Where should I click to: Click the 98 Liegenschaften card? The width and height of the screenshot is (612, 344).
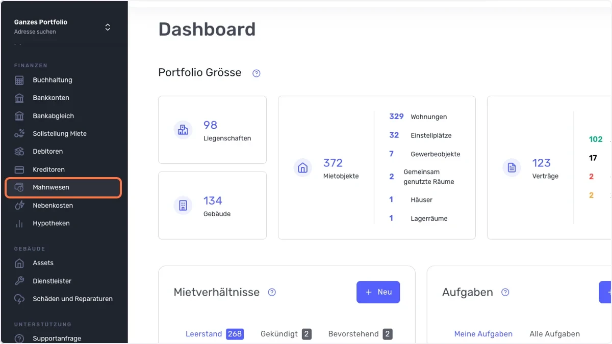[212, 130]
